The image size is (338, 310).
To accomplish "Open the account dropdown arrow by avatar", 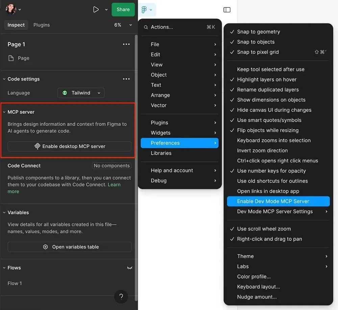I will [x=20, y=9].
